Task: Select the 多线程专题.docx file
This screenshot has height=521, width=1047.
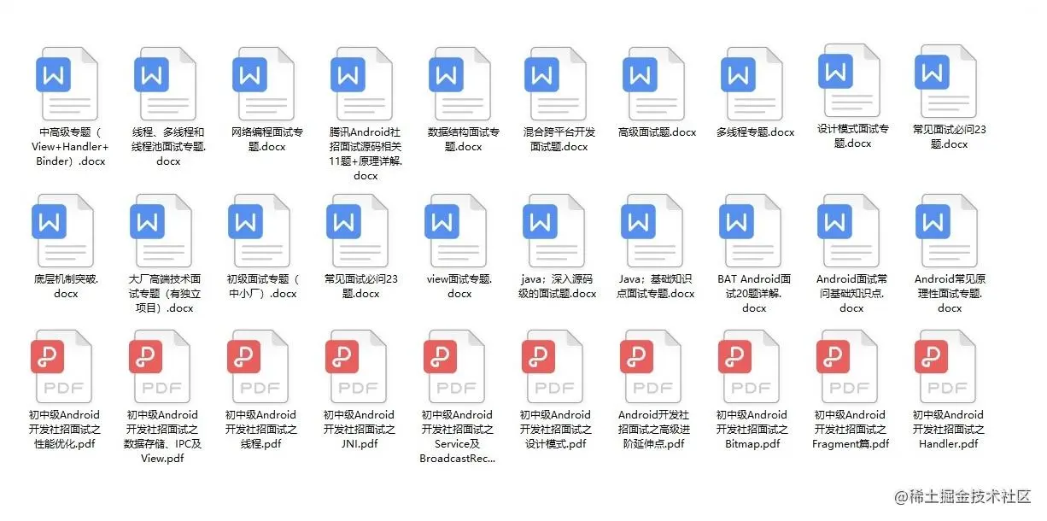Action: [752, 84]
